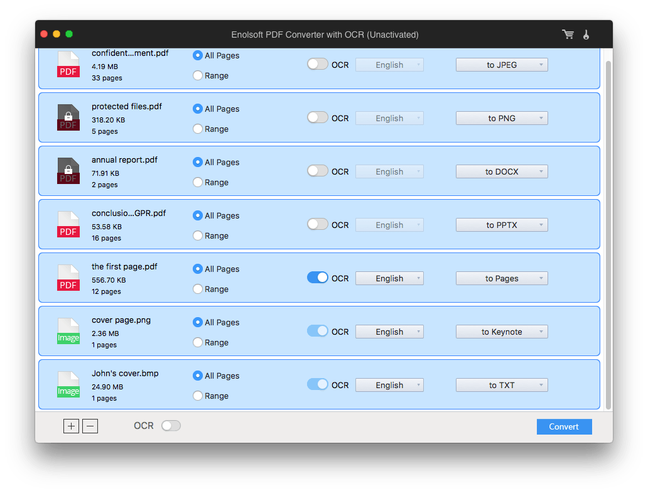
Task: Click file size '556.70 KB'
Action: point(109,279)
